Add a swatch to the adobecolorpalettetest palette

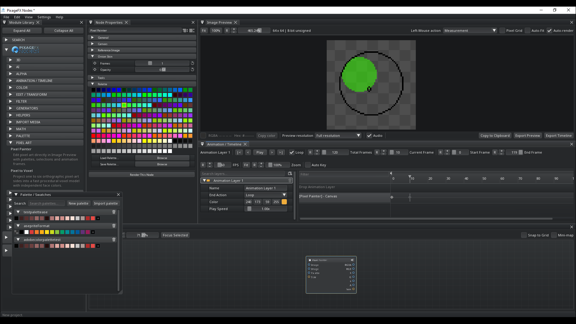(x=98, y=246)
